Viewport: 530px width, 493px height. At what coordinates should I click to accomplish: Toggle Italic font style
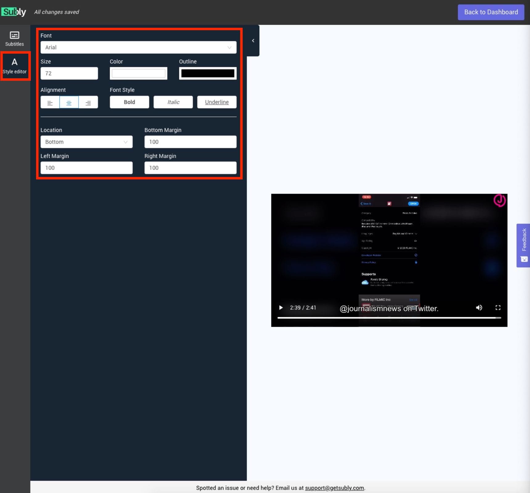pos(173,102)
